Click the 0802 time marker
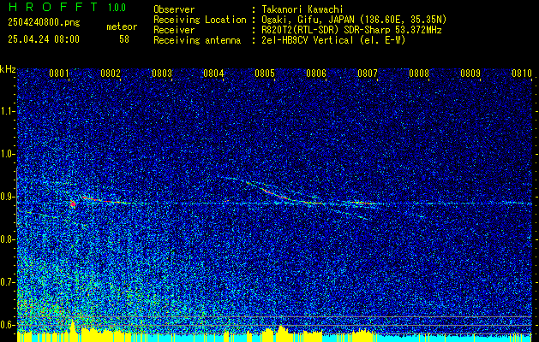The image size is (539, 342). 111,74
